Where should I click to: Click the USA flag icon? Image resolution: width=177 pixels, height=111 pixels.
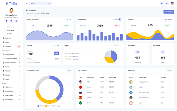pyautogui.click(x=81, y=82)
